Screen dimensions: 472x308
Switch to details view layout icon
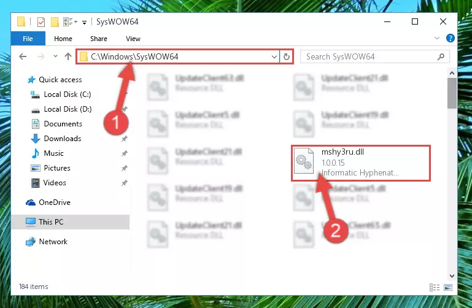(x=435, y=288)
